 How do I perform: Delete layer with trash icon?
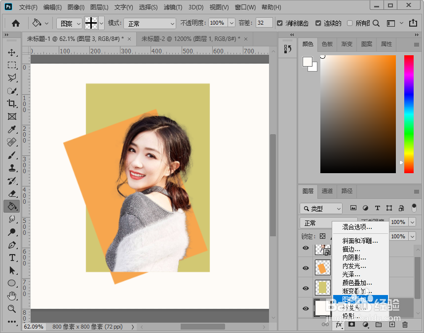[405, 325]
